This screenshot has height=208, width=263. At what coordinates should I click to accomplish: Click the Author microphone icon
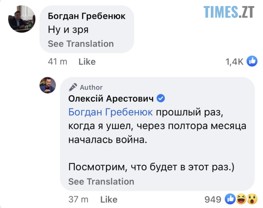[73, 87]
